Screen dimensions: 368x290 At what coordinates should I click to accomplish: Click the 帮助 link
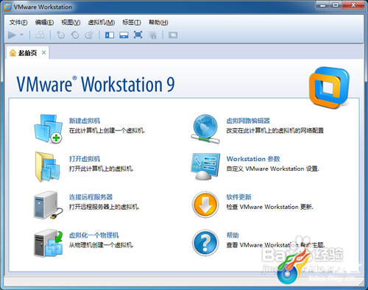233,236
